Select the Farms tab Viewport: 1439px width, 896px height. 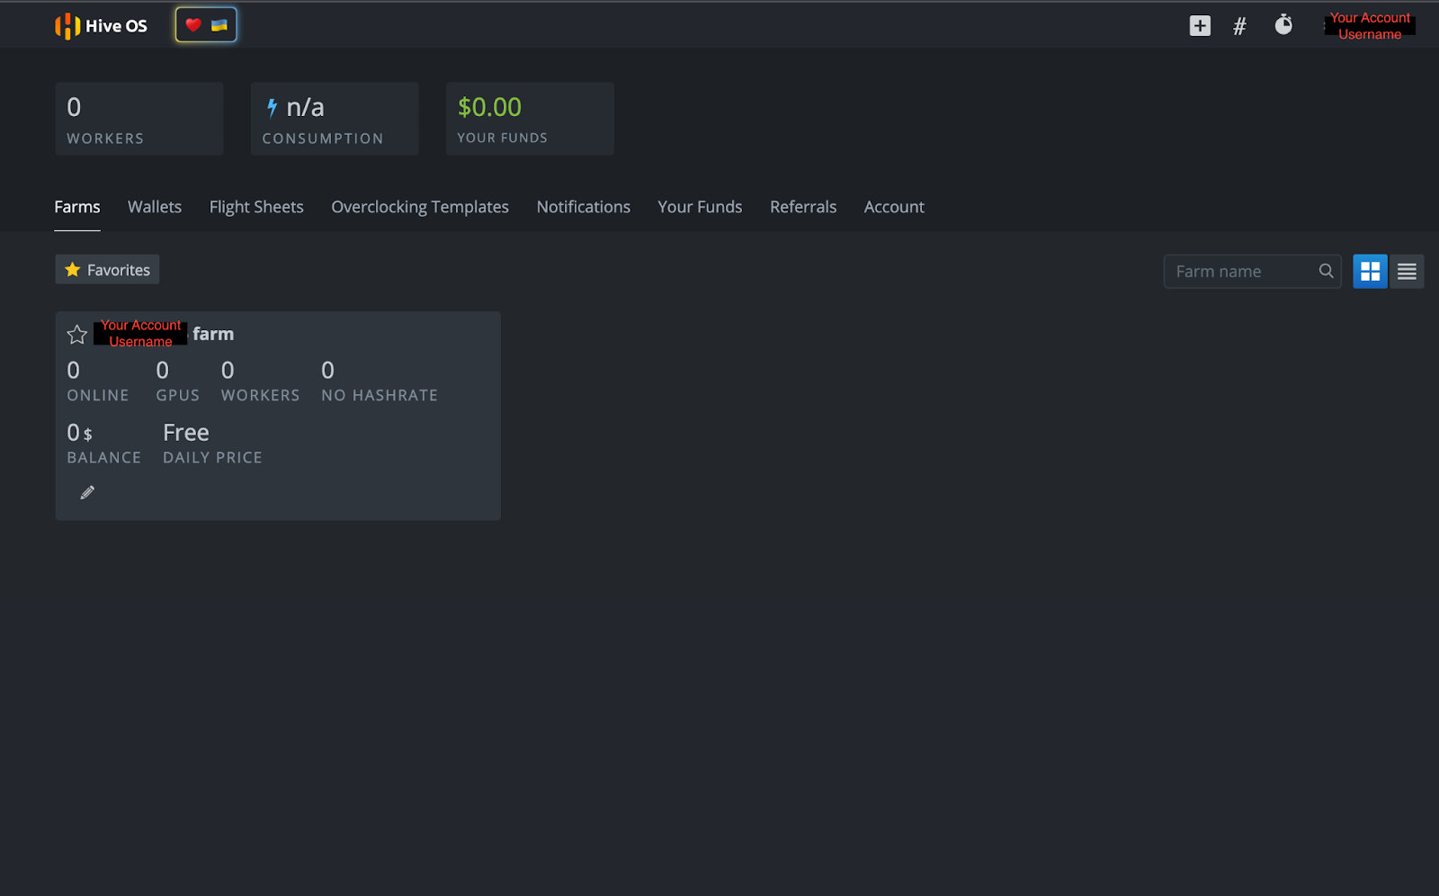pyautogui.click(x=77, y=207)
